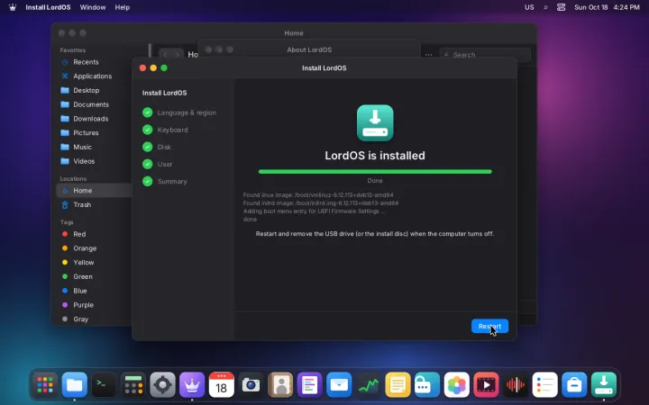Click the Search field in Home window
This screenshot has width=649, height=405.
pyautogui.click(x=485, y=55)
